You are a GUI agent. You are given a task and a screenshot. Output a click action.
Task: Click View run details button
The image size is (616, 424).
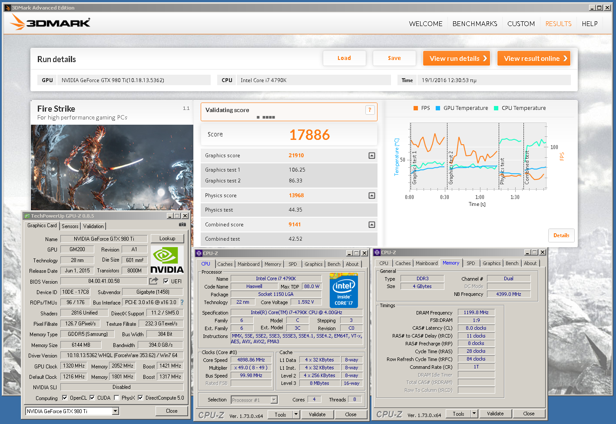(x=457, y=58)
